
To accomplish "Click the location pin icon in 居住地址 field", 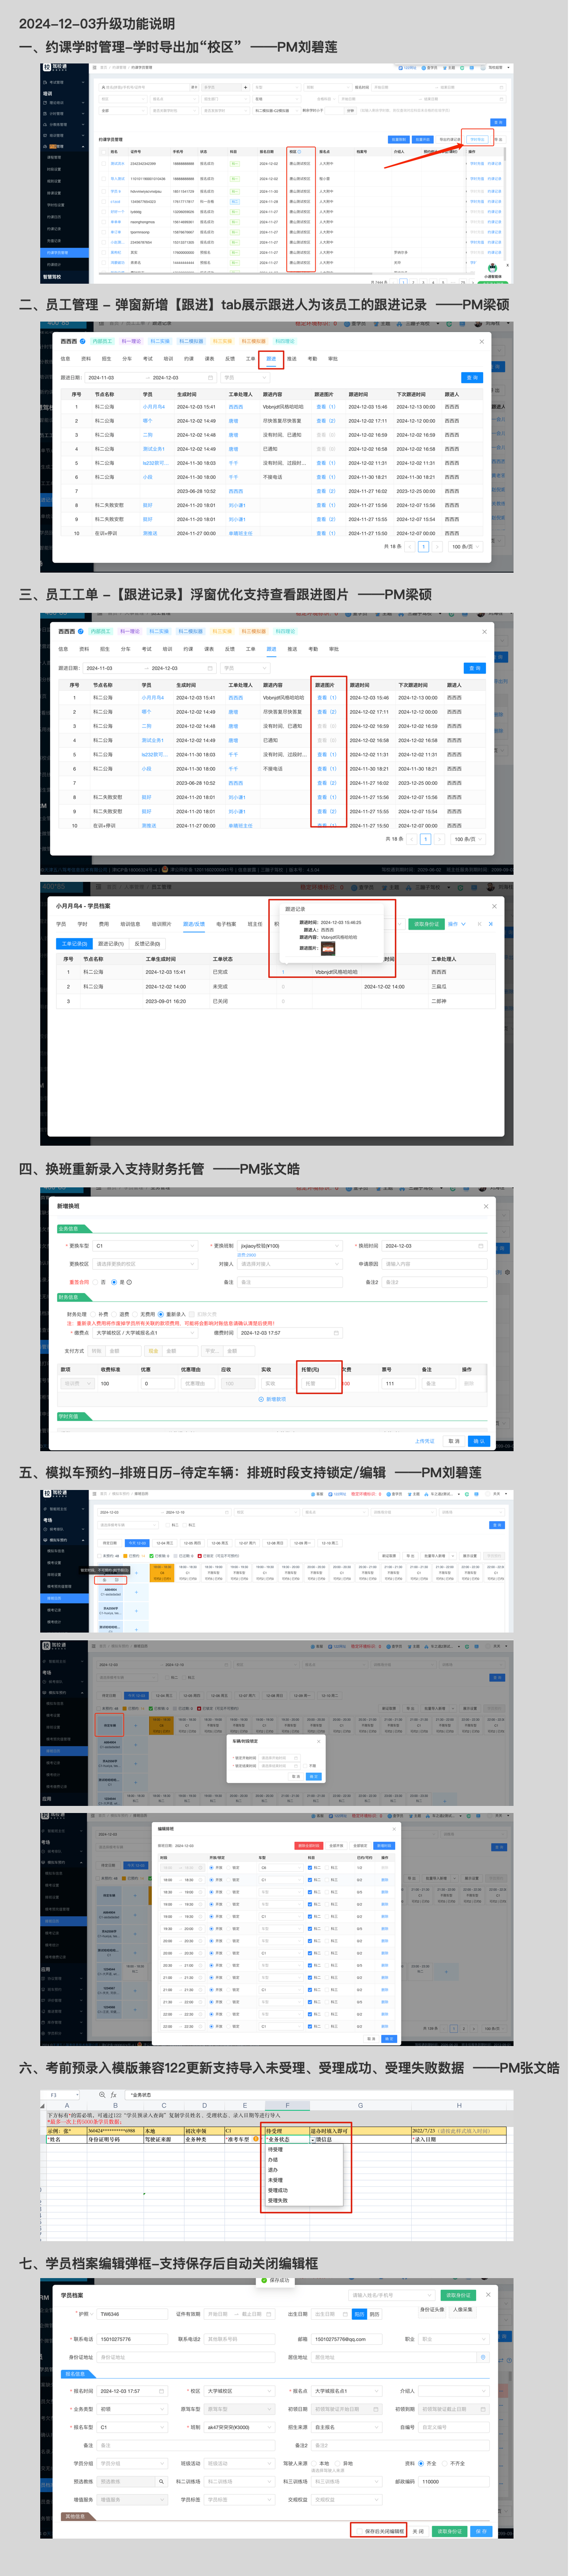I will 483,2357.
